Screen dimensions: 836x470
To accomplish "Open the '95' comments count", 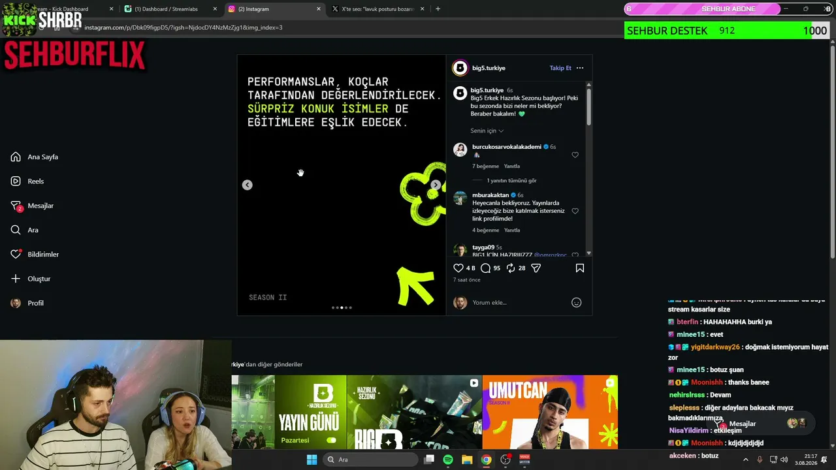I will pos(496,268).
